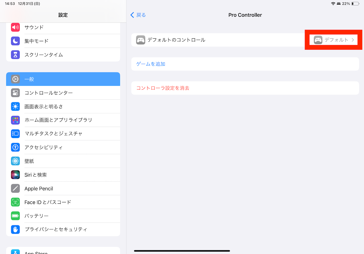Select the 一般 settings row
The image size is (364, 254).
click(x=63, y=79)
